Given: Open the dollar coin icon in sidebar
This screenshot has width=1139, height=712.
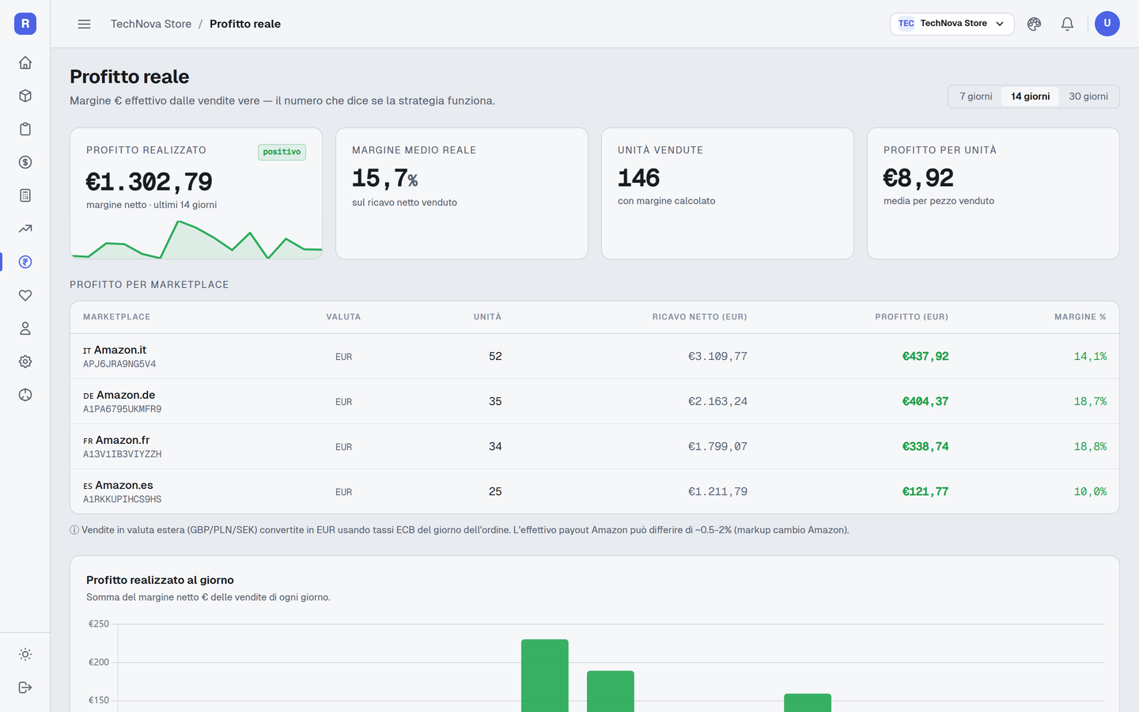Looking at the screenshot, I should (25, 162).
